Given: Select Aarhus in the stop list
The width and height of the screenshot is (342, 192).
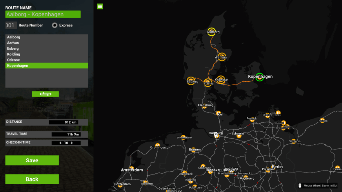Looking at the screenshot, I should tap(47, 43).
